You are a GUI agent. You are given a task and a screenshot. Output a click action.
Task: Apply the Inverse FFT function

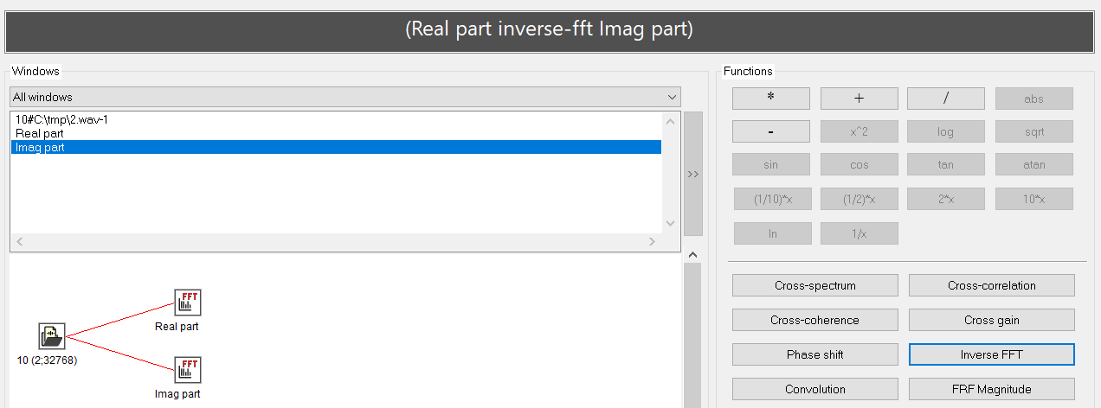pyautogui.click(x=991, y=354)
